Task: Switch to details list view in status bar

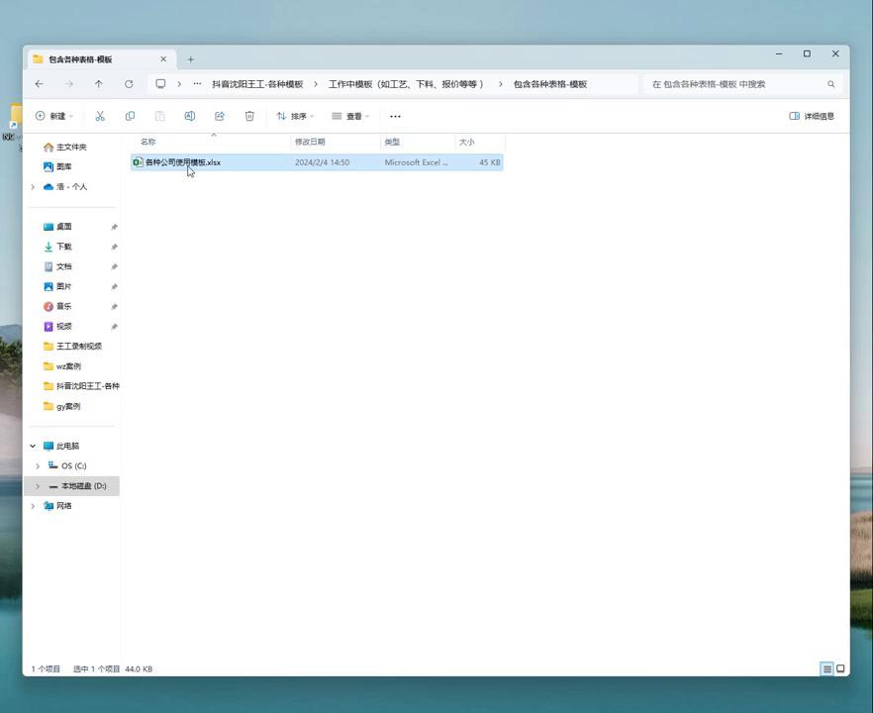Action: point(827,668)
